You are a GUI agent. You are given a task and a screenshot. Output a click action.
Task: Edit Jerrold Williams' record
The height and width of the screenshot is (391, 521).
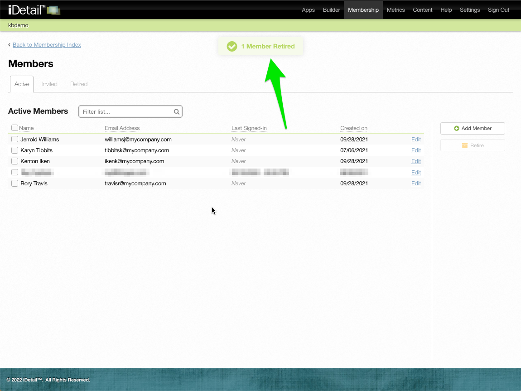416,140
